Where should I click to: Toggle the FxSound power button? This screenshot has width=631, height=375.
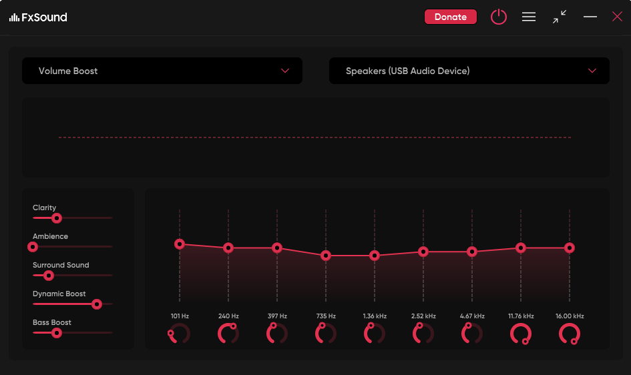click(499, 17)
